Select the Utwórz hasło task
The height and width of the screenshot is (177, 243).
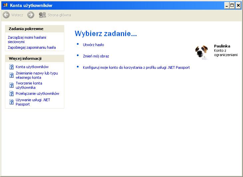(x=94, y=45)
